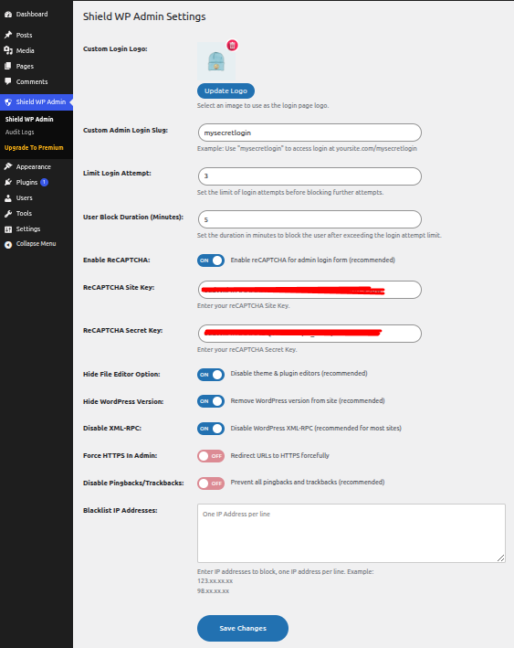Enable Disable Pingbacks/Trackbacks switch
The height and width of the screenshot is (648, 514).
[211, 483]
